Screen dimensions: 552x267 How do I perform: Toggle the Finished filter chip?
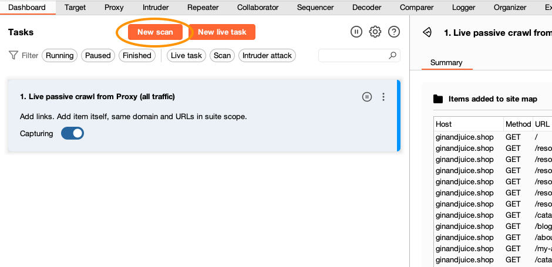(x=137, y=56)
